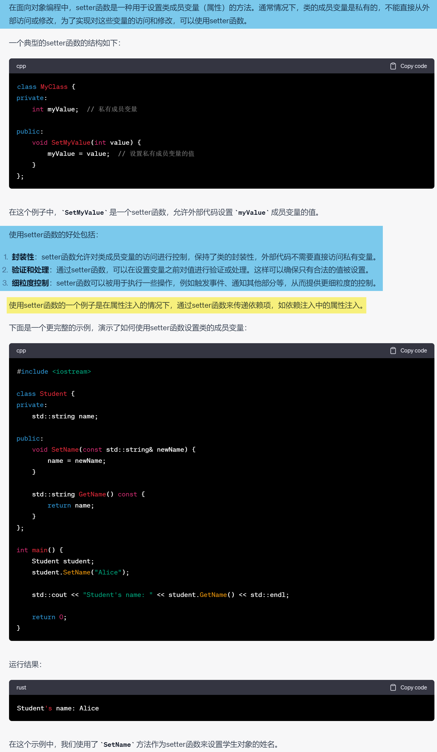Click the 'cpp' label above Student code

(x=21, y=350)
